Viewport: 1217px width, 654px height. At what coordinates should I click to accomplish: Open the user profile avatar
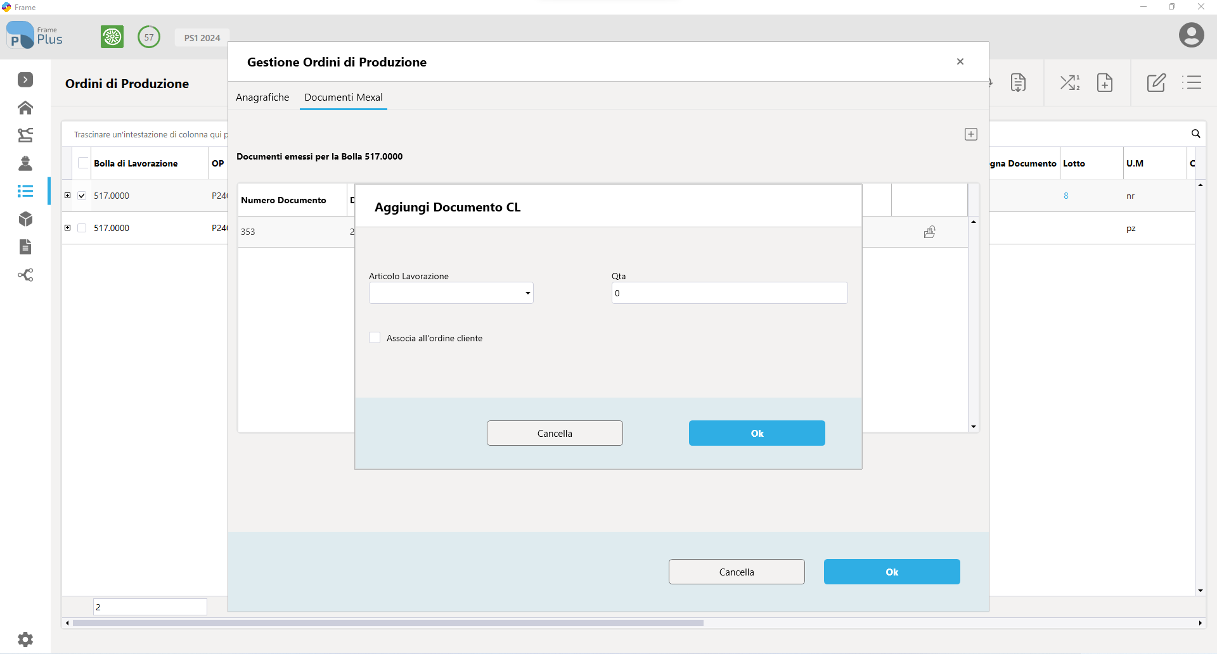click(x=1192, y=35)
